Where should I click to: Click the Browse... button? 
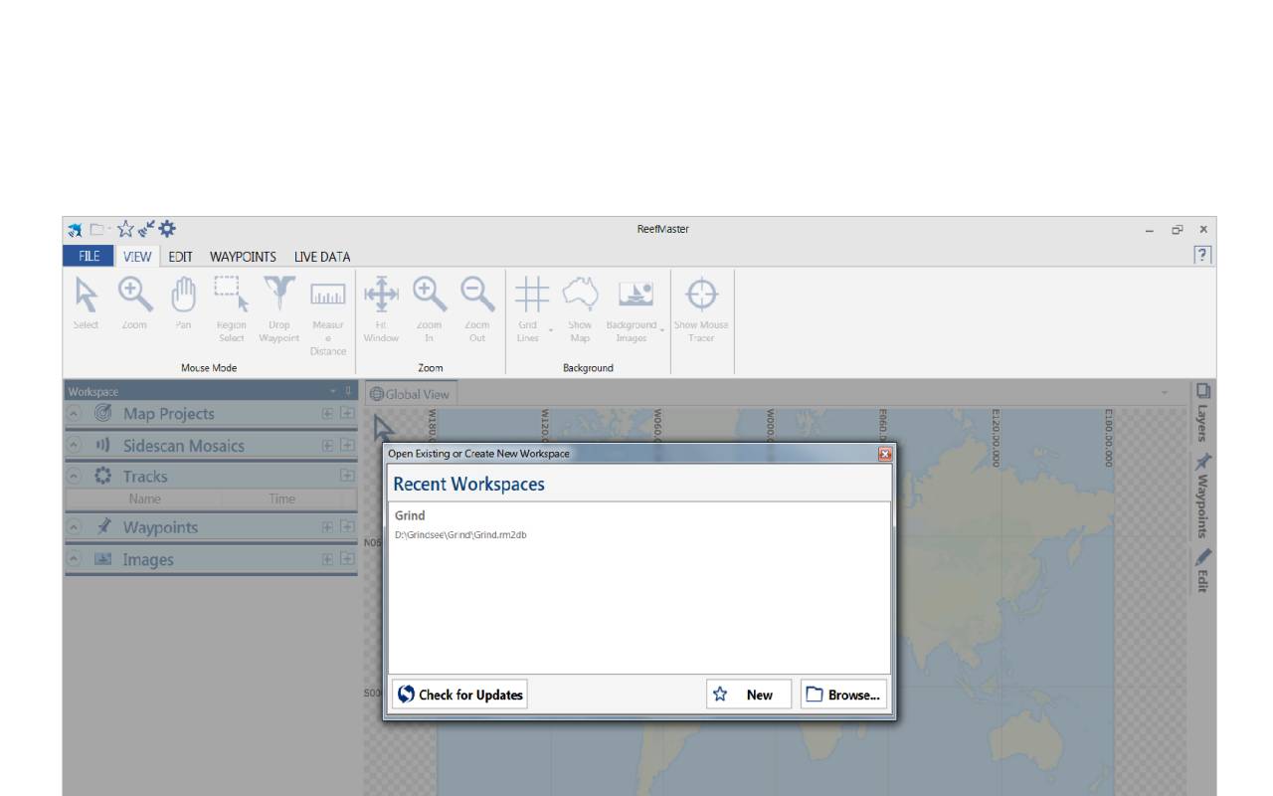tap(842, 696)
